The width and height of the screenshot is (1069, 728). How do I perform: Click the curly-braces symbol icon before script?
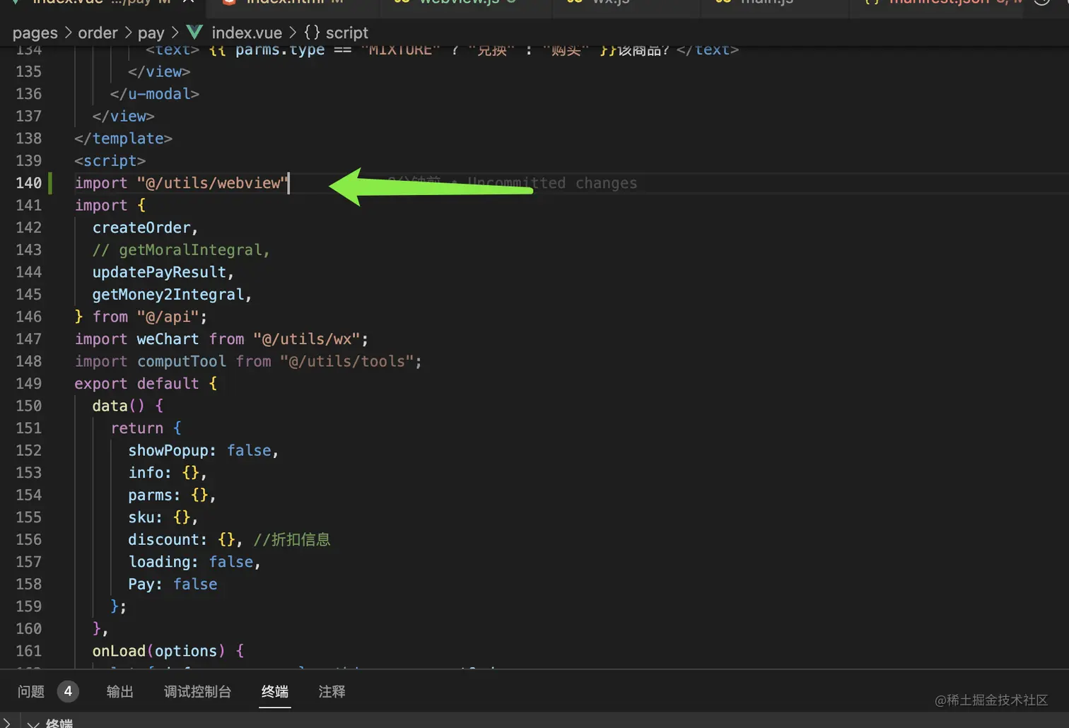click(x=312, y=33)
